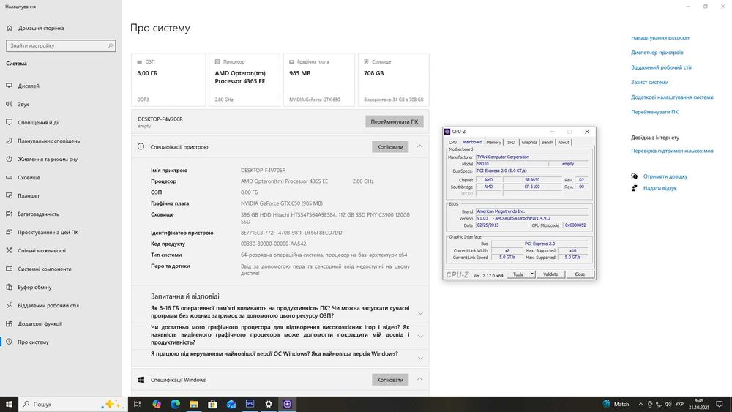Open Віддалений робочий стіл in sidebar
This screenshot has height=412, width=732.
coord(48,305)
